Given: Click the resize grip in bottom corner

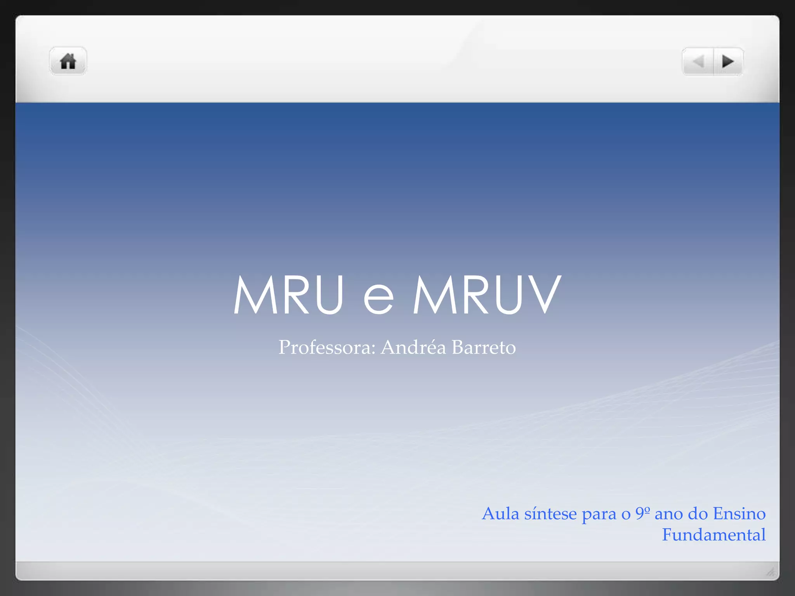Looking at the screenshot, I should (x=771, y=572).
